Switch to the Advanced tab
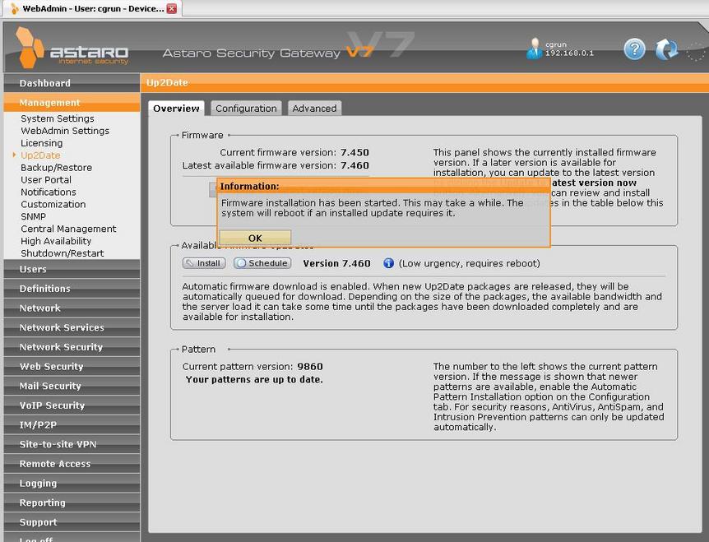Screen dimensions: 709x542 point(314,109)
